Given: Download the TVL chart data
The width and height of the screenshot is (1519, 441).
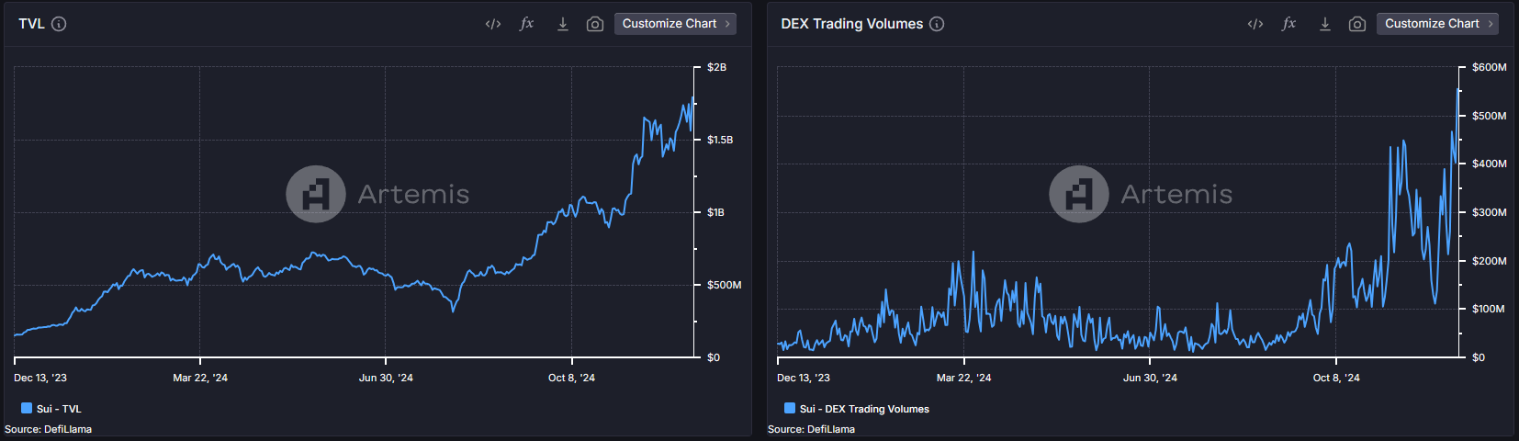Looking at the screenshot, I should (563, 24).
